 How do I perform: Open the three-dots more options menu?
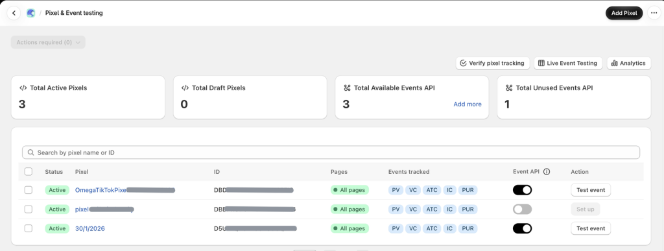pos(654,13)
